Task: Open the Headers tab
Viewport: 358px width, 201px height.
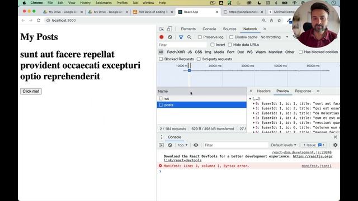Action: tap(263, 91)
